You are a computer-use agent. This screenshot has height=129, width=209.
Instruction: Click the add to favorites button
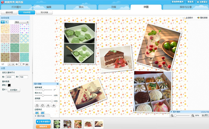[x=177, y=2]
